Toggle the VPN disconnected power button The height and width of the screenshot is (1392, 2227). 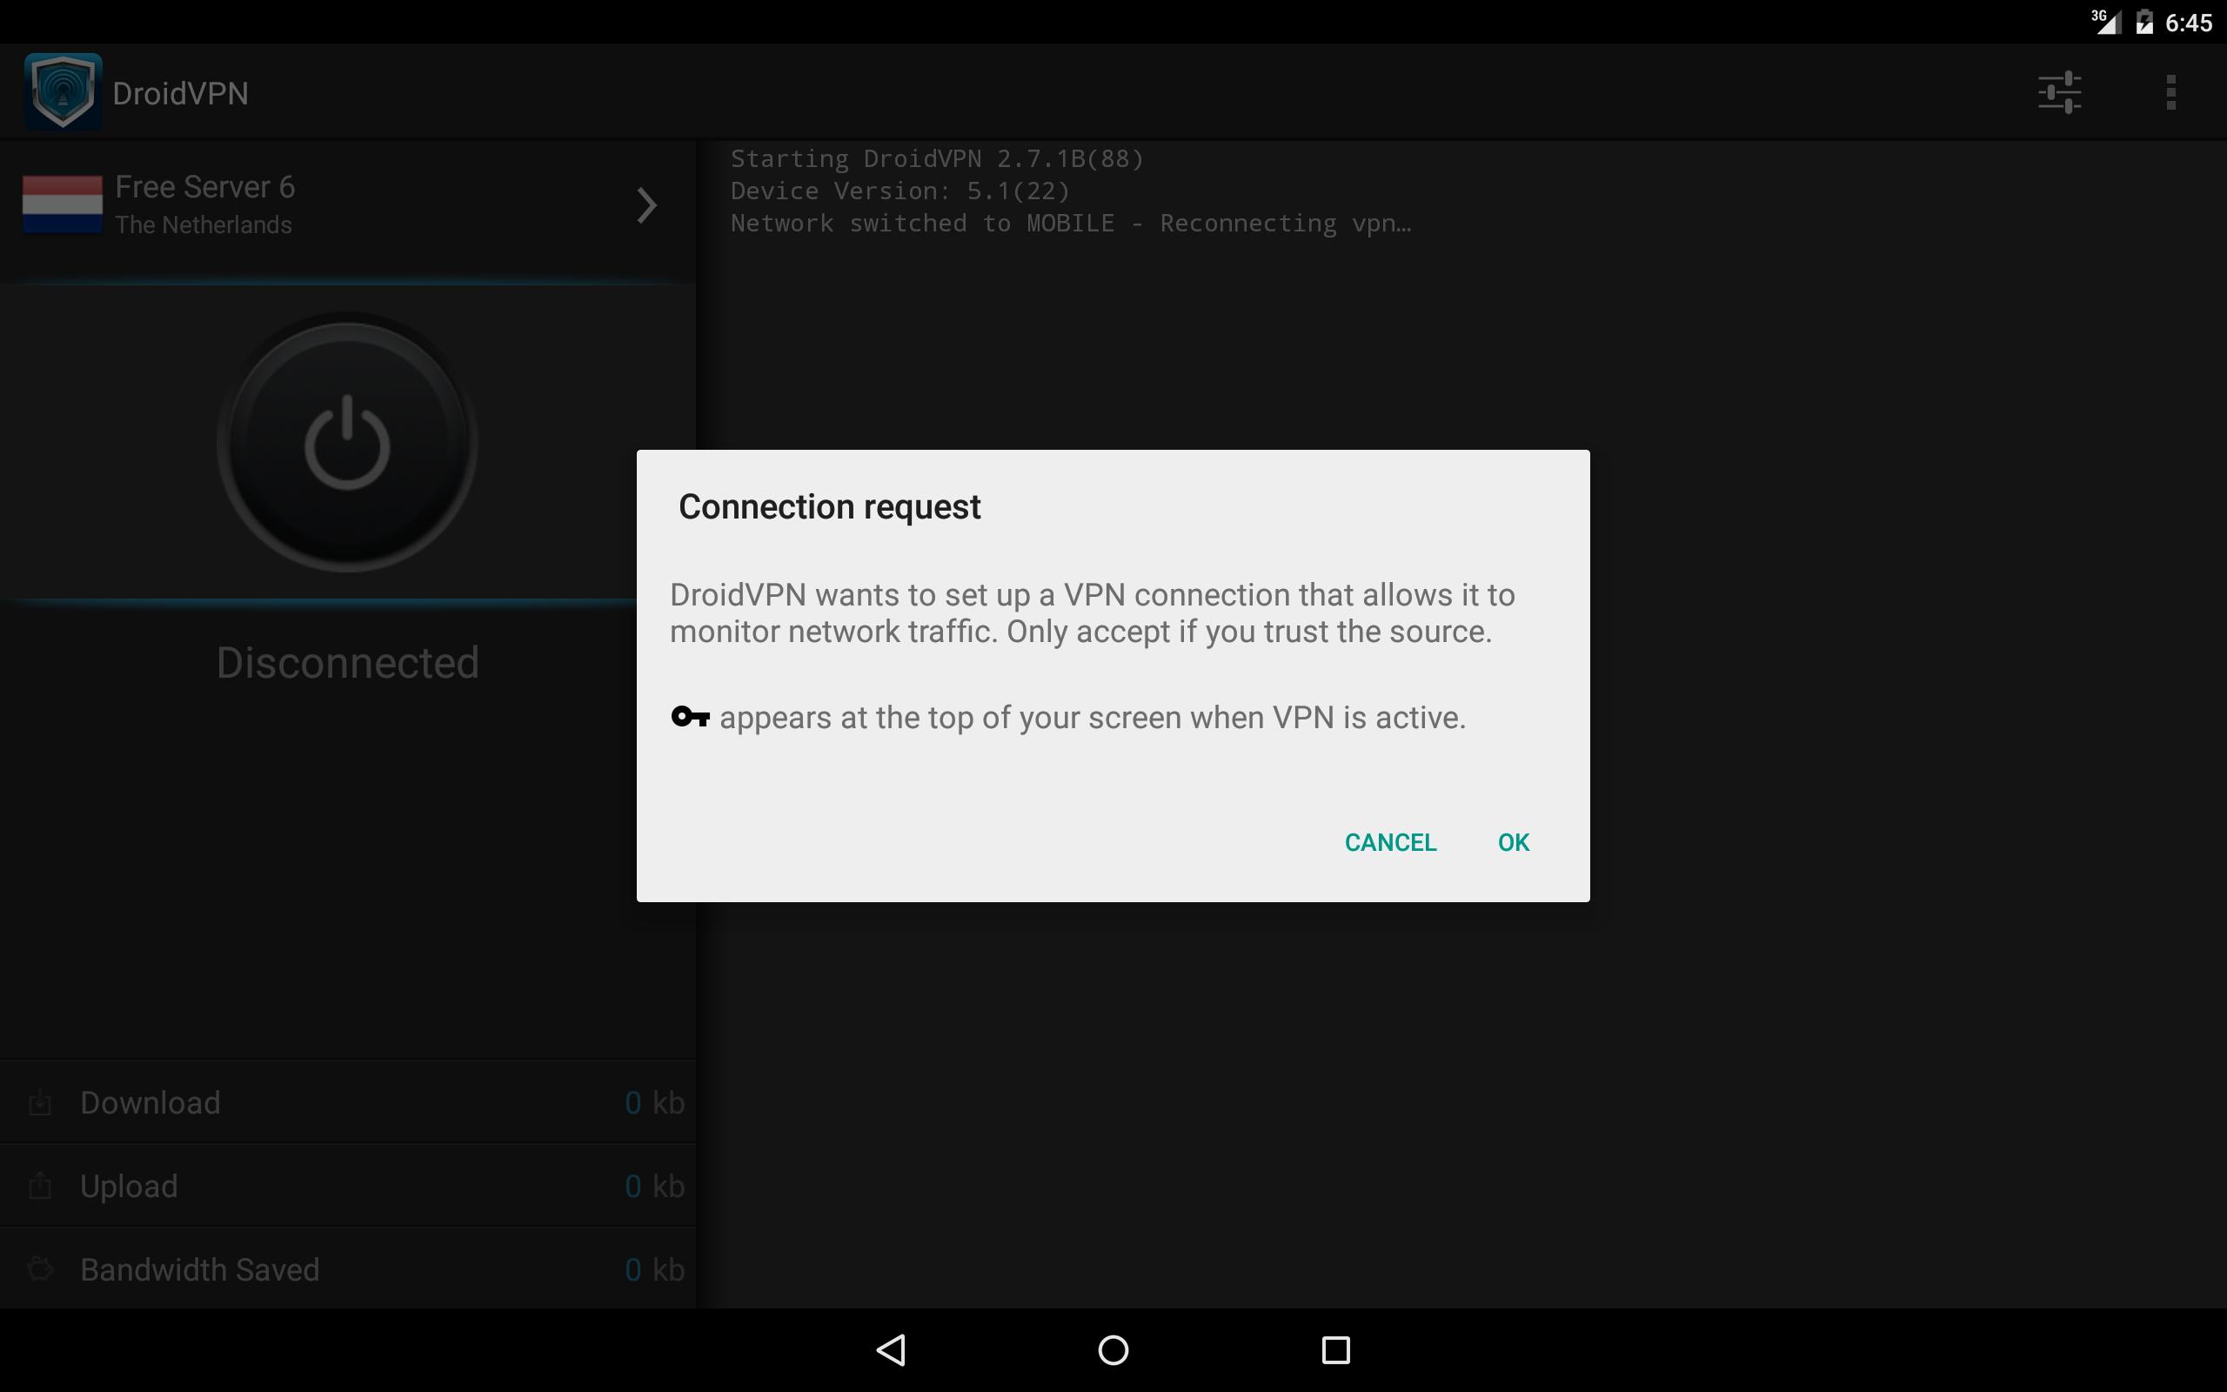coord(348,445)
